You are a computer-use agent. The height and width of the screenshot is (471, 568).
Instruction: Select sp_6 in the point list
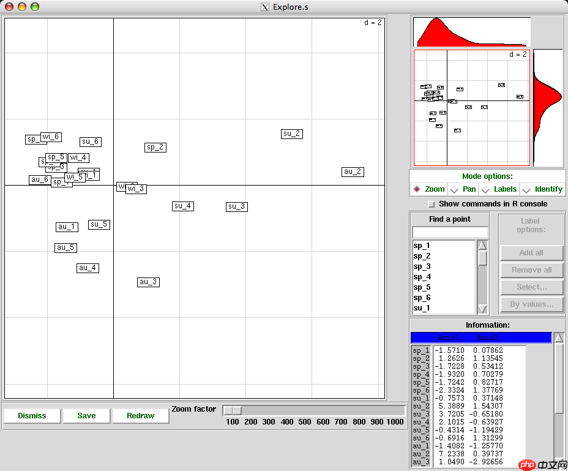(x=443, y=298)
